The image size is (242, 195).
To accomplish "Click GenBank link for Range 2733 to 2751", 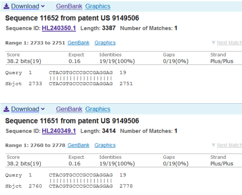I will 78,43.
